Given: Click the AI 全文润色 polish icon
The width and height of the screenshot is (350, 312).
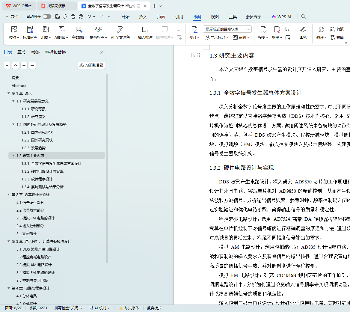Looking at the screenshot, I should (120, 30).
